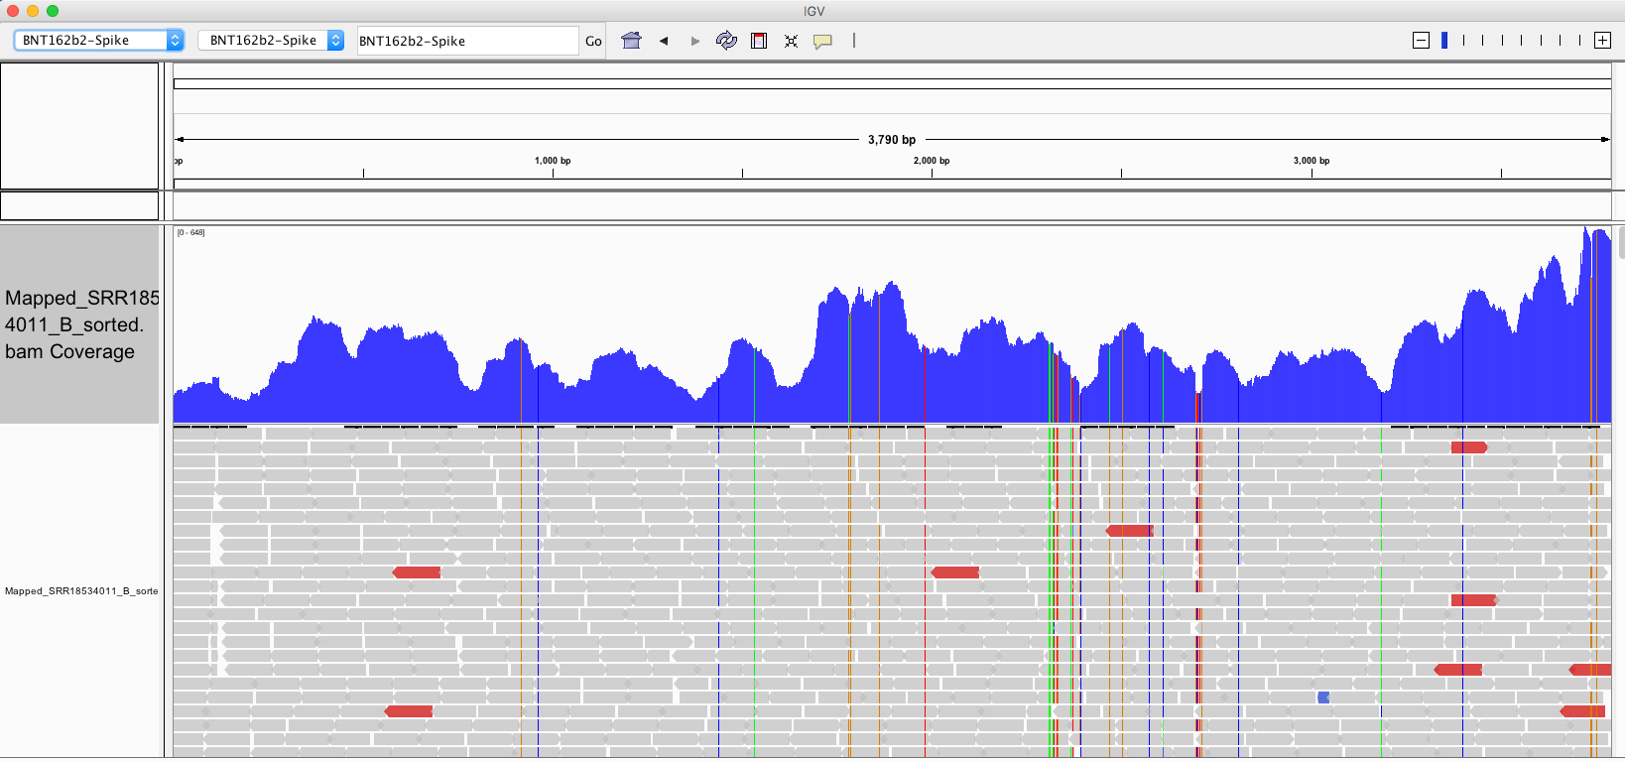Go back to previous locus
Viewport: 1625px width, 761px height.
click(664, 41)
